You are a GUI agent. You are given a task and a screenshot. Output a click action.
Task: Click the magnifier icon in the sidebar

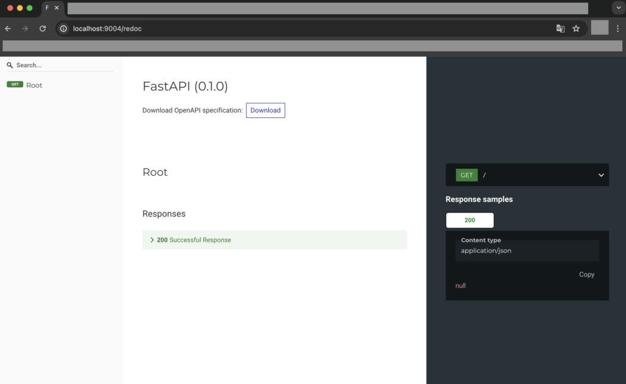(10, 65)
